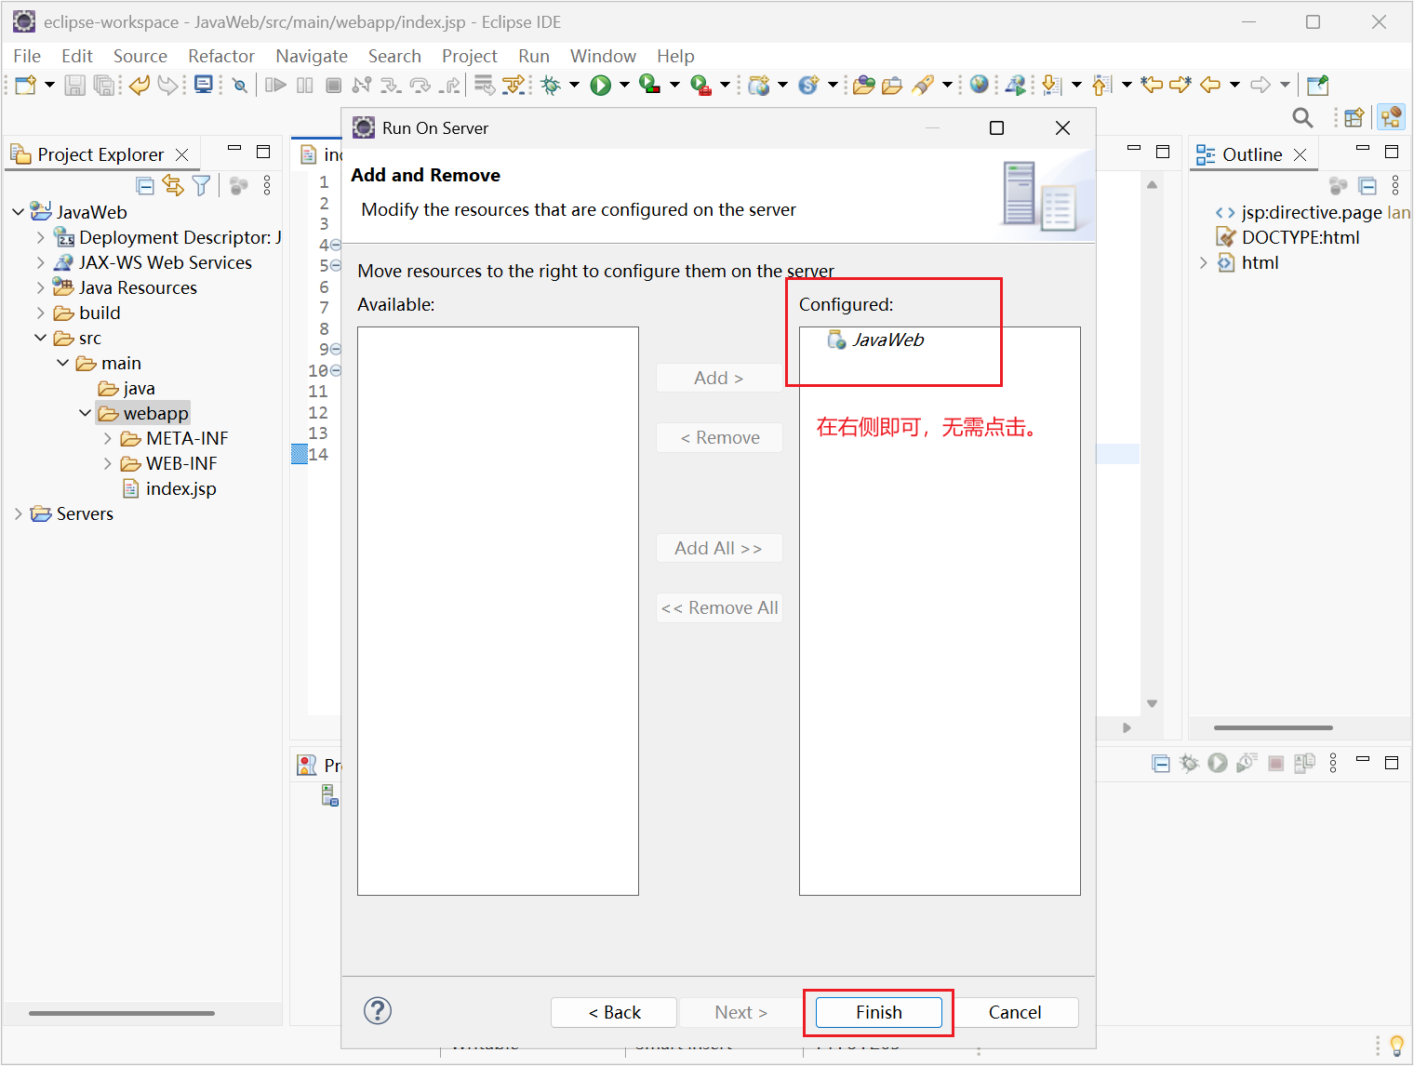The image size is (1414, 1066).
Task: Open the Debug configurations dropdown arrow
Action: coord(574,86)
